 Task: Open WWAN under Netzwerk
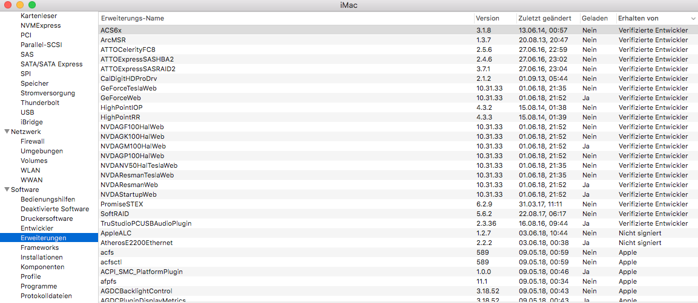31,180
